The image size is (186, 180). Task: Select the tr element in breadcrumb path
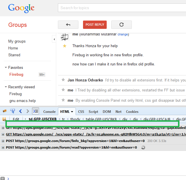63,119
